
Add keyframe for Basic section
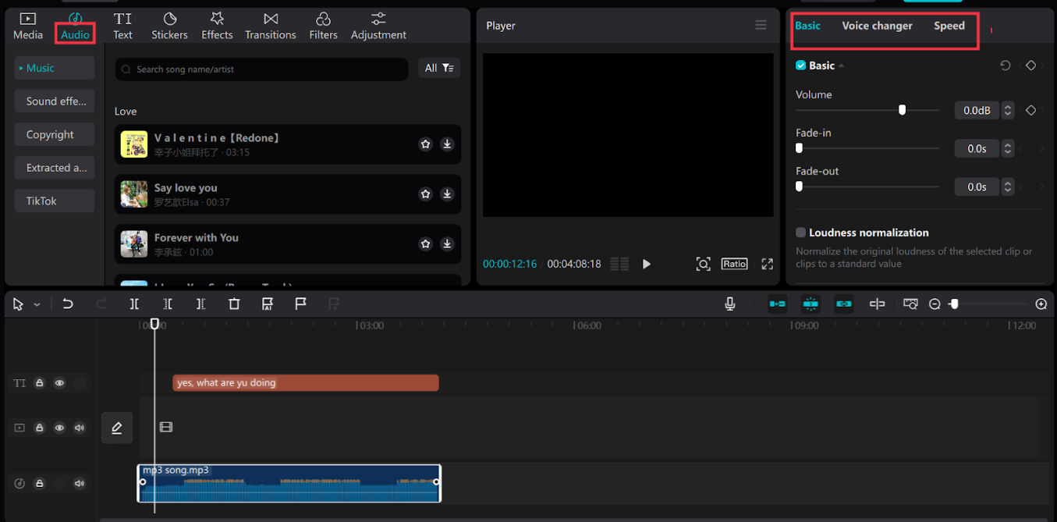pos(1030,66)
